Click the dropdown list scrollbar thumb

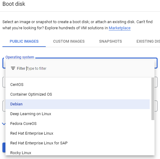click(153, 99)
